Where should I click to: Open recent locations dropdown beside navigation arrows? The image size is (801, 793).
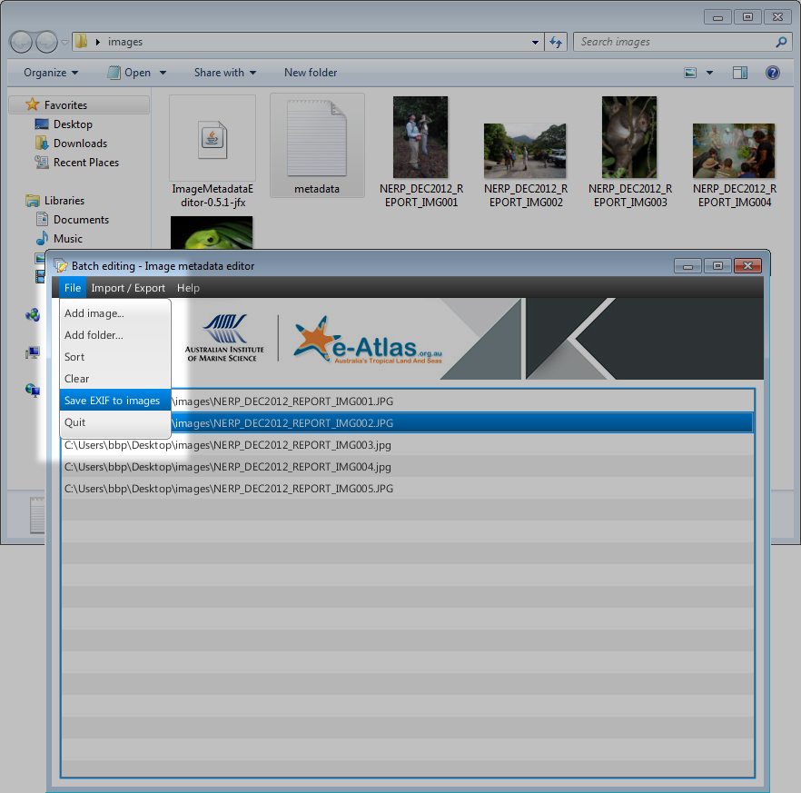tap(64, 43)
